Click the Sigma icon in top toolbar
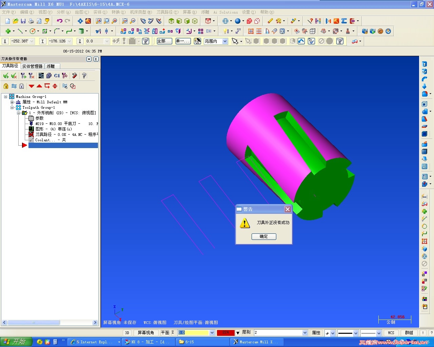 click(x=344, y=21)
